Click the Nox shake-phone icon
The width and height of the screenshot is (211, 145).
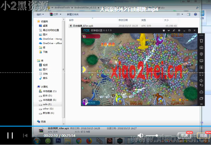201,41
